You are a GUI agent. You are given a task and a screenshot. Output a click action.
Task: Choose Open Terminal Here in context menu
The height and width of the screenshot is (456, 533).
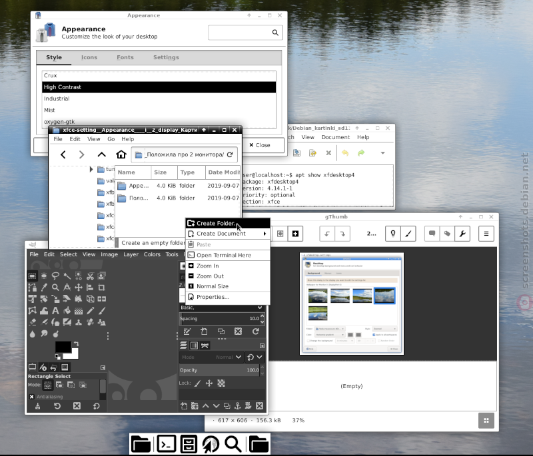pyautogui.click(x=228, y=255)
